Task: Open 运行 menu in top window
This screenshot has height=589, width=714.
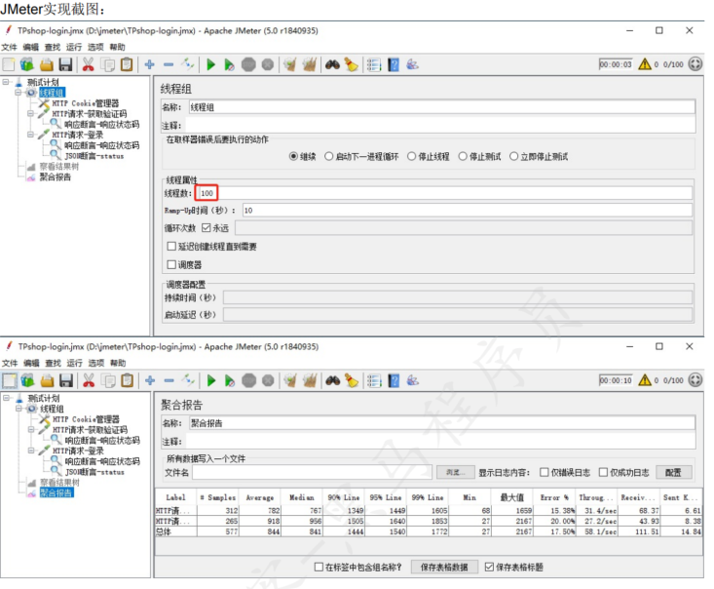Action: (74, 47)
